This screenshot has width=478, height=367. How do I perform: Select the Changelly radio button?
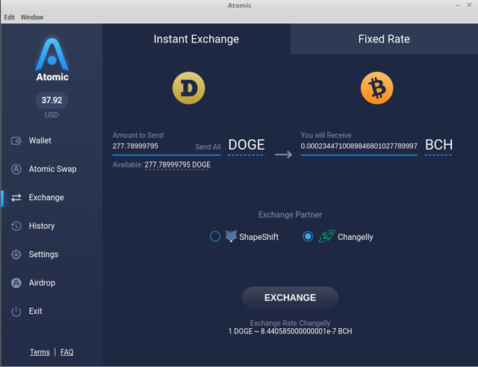tap(308, 236)
